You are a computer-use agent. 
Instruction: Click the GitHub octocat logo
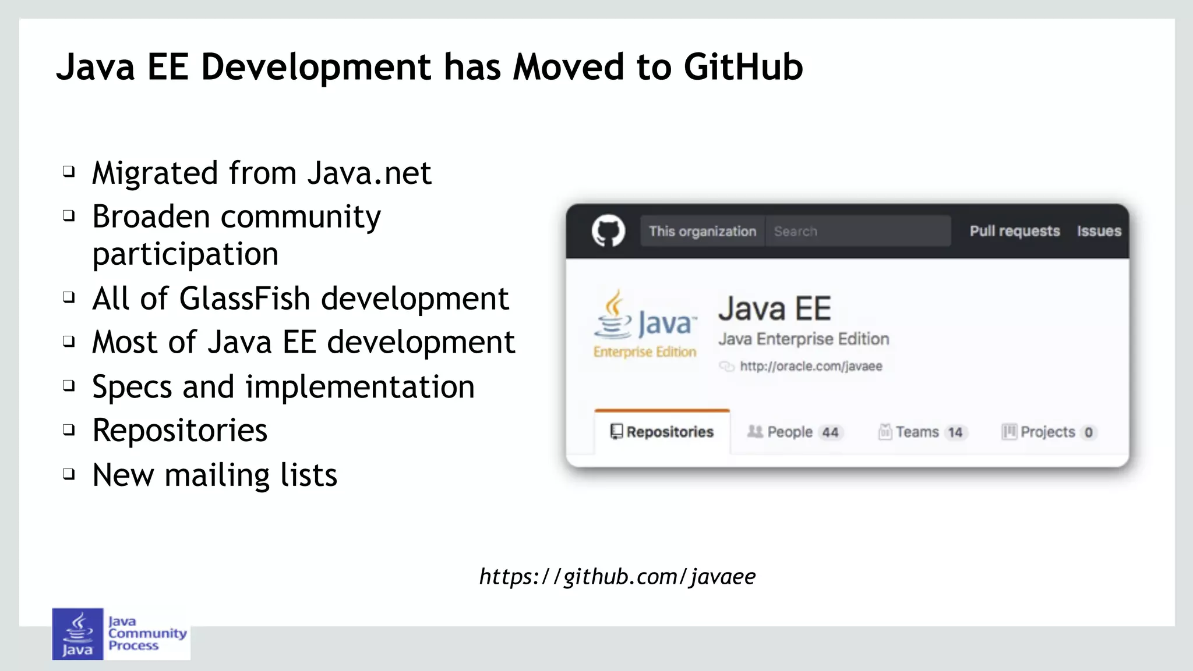tap(608, 230)
